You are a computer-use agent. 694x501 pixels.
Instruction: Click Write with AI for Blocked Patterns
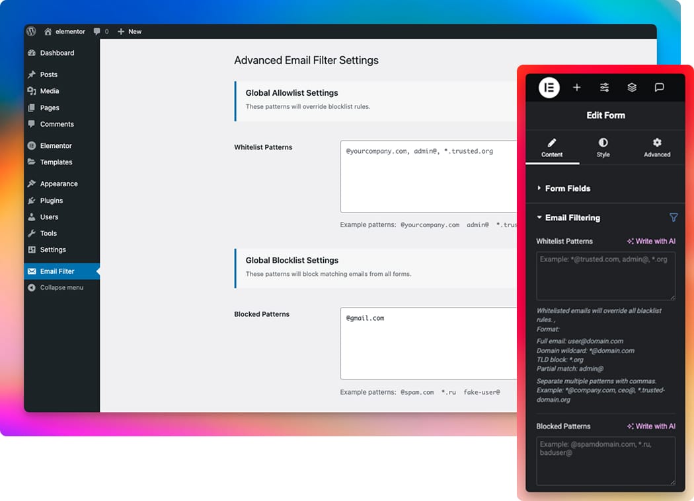[651, 426]
